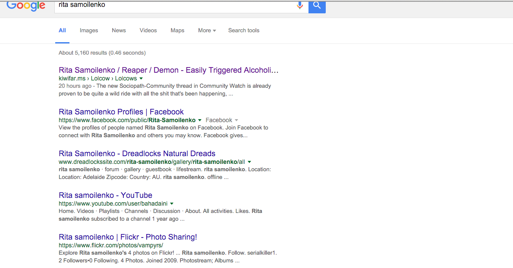Click the voice search microphone icon

[300, 5]
